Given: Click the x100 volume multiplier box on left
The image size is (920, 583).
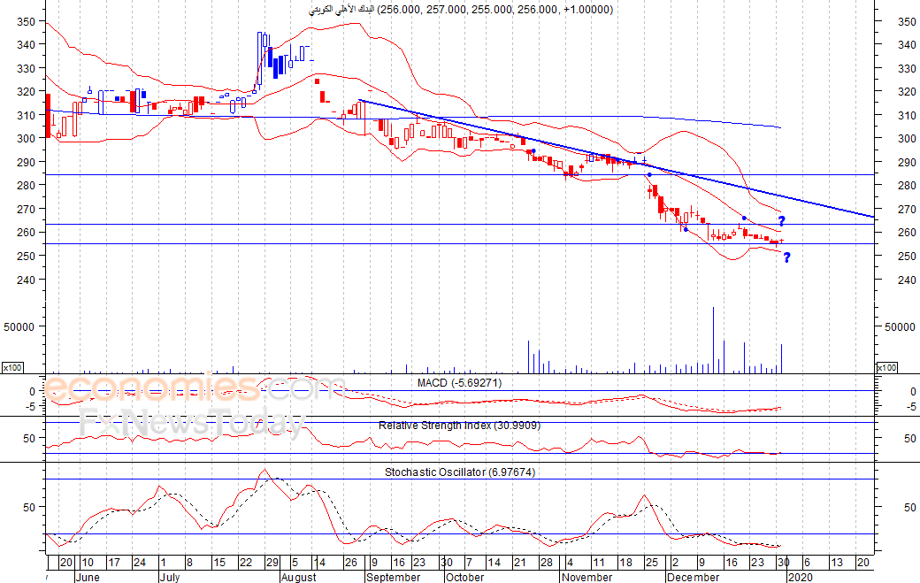Looking at the screenshot, I should 12,368.
